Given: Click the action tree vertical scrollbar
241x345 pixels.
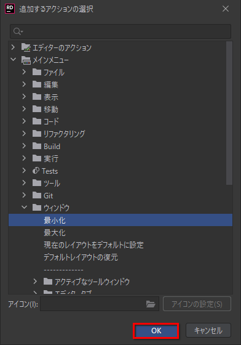Looking at the screenshot, I should (229, 113).
